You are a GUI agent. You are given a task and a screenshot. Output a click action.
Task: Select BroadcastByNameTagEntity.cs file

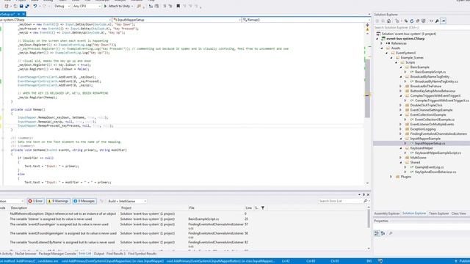[x=436, y=81]
